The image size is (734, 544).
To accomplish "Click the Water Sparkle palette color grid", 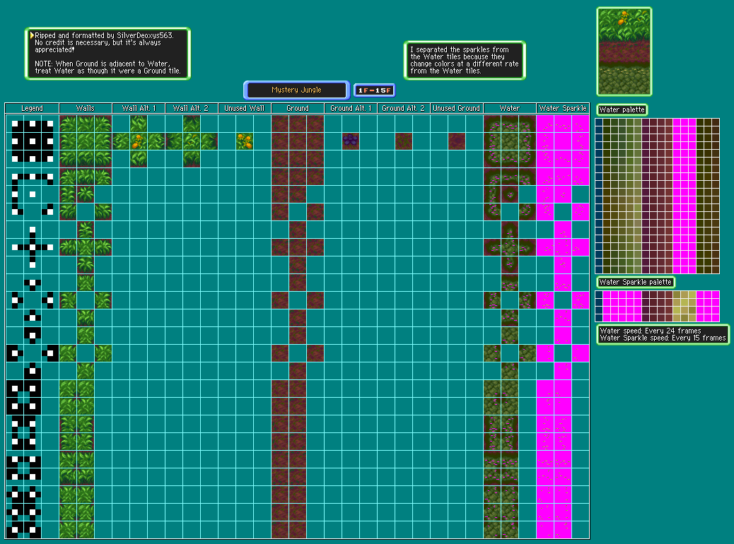I will pos(657,307).
